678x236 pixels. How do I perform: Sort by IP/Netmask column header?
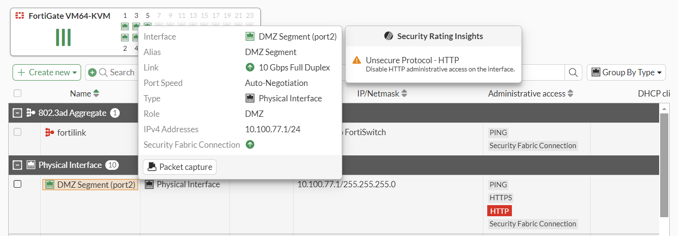382,94
